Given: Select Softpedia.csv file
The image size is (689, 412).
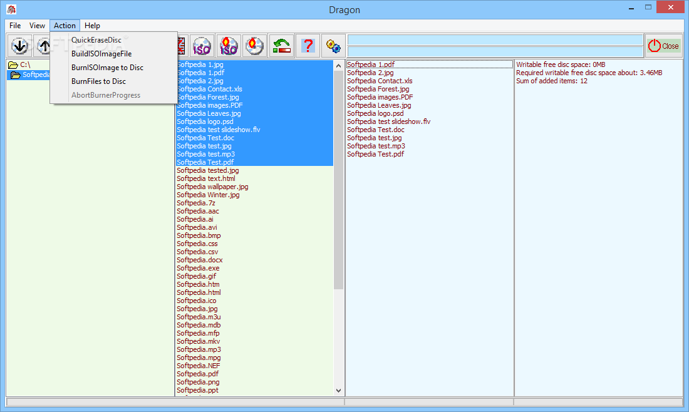Looking at the screenshot, I should pyautogui.click(x=198, y=252).
